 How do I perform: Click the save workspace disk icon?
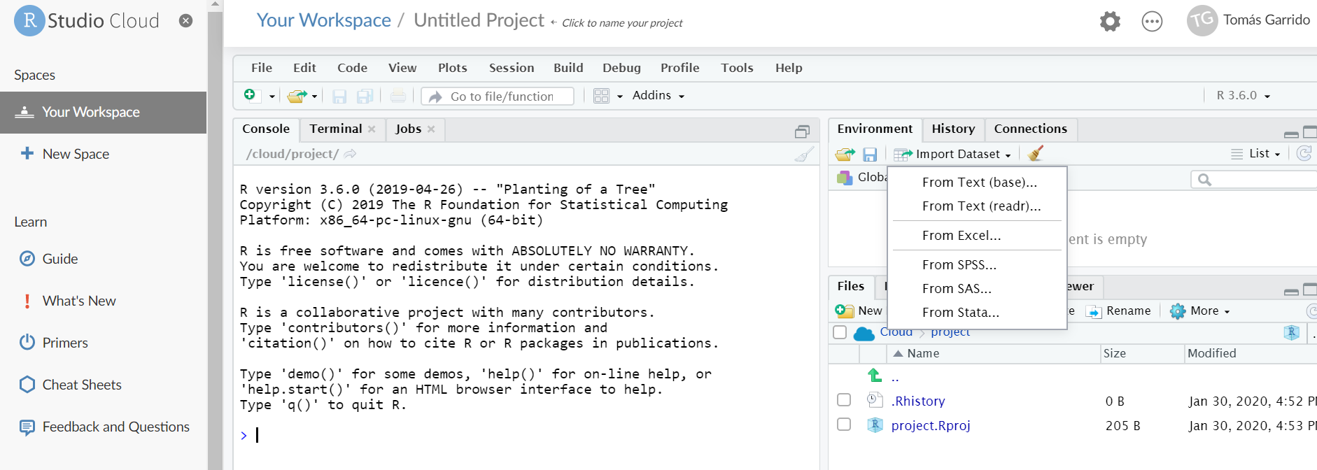click(x=870, y=154)
